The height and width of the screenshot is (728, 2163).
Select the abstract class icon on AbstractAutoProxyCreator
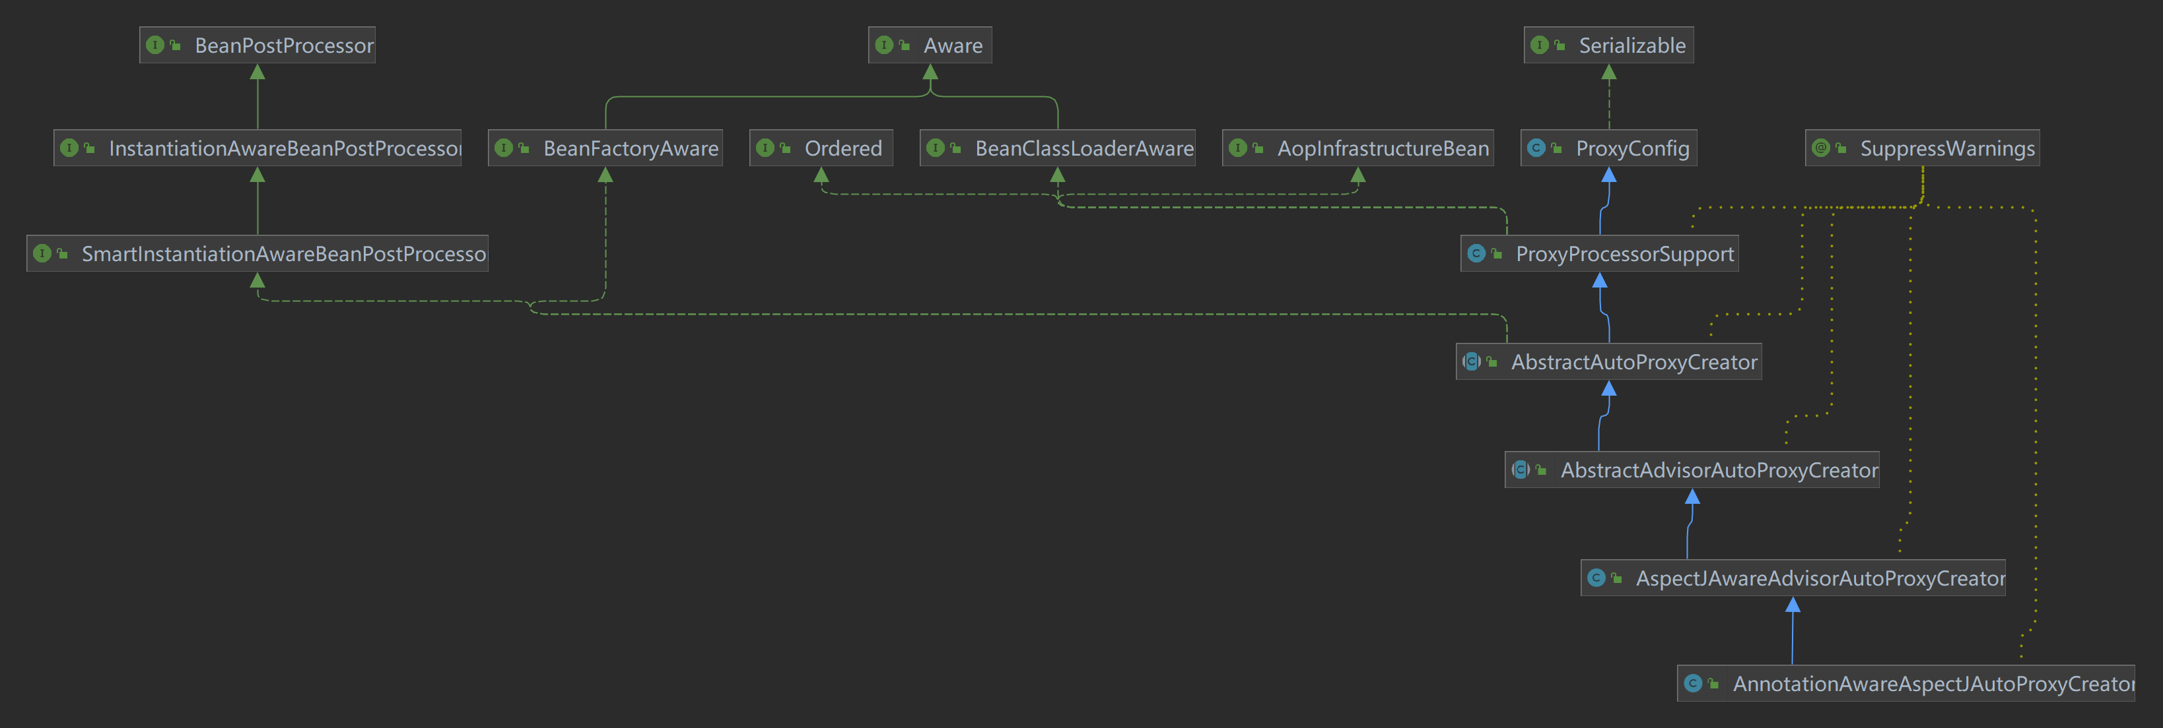1471,361
